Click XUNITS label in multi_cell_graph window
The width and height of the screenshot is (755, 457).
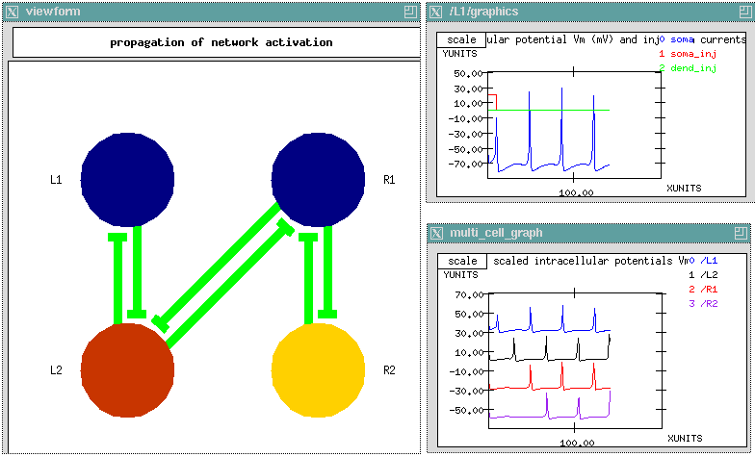pyautogui.click(x=685, y=439)
